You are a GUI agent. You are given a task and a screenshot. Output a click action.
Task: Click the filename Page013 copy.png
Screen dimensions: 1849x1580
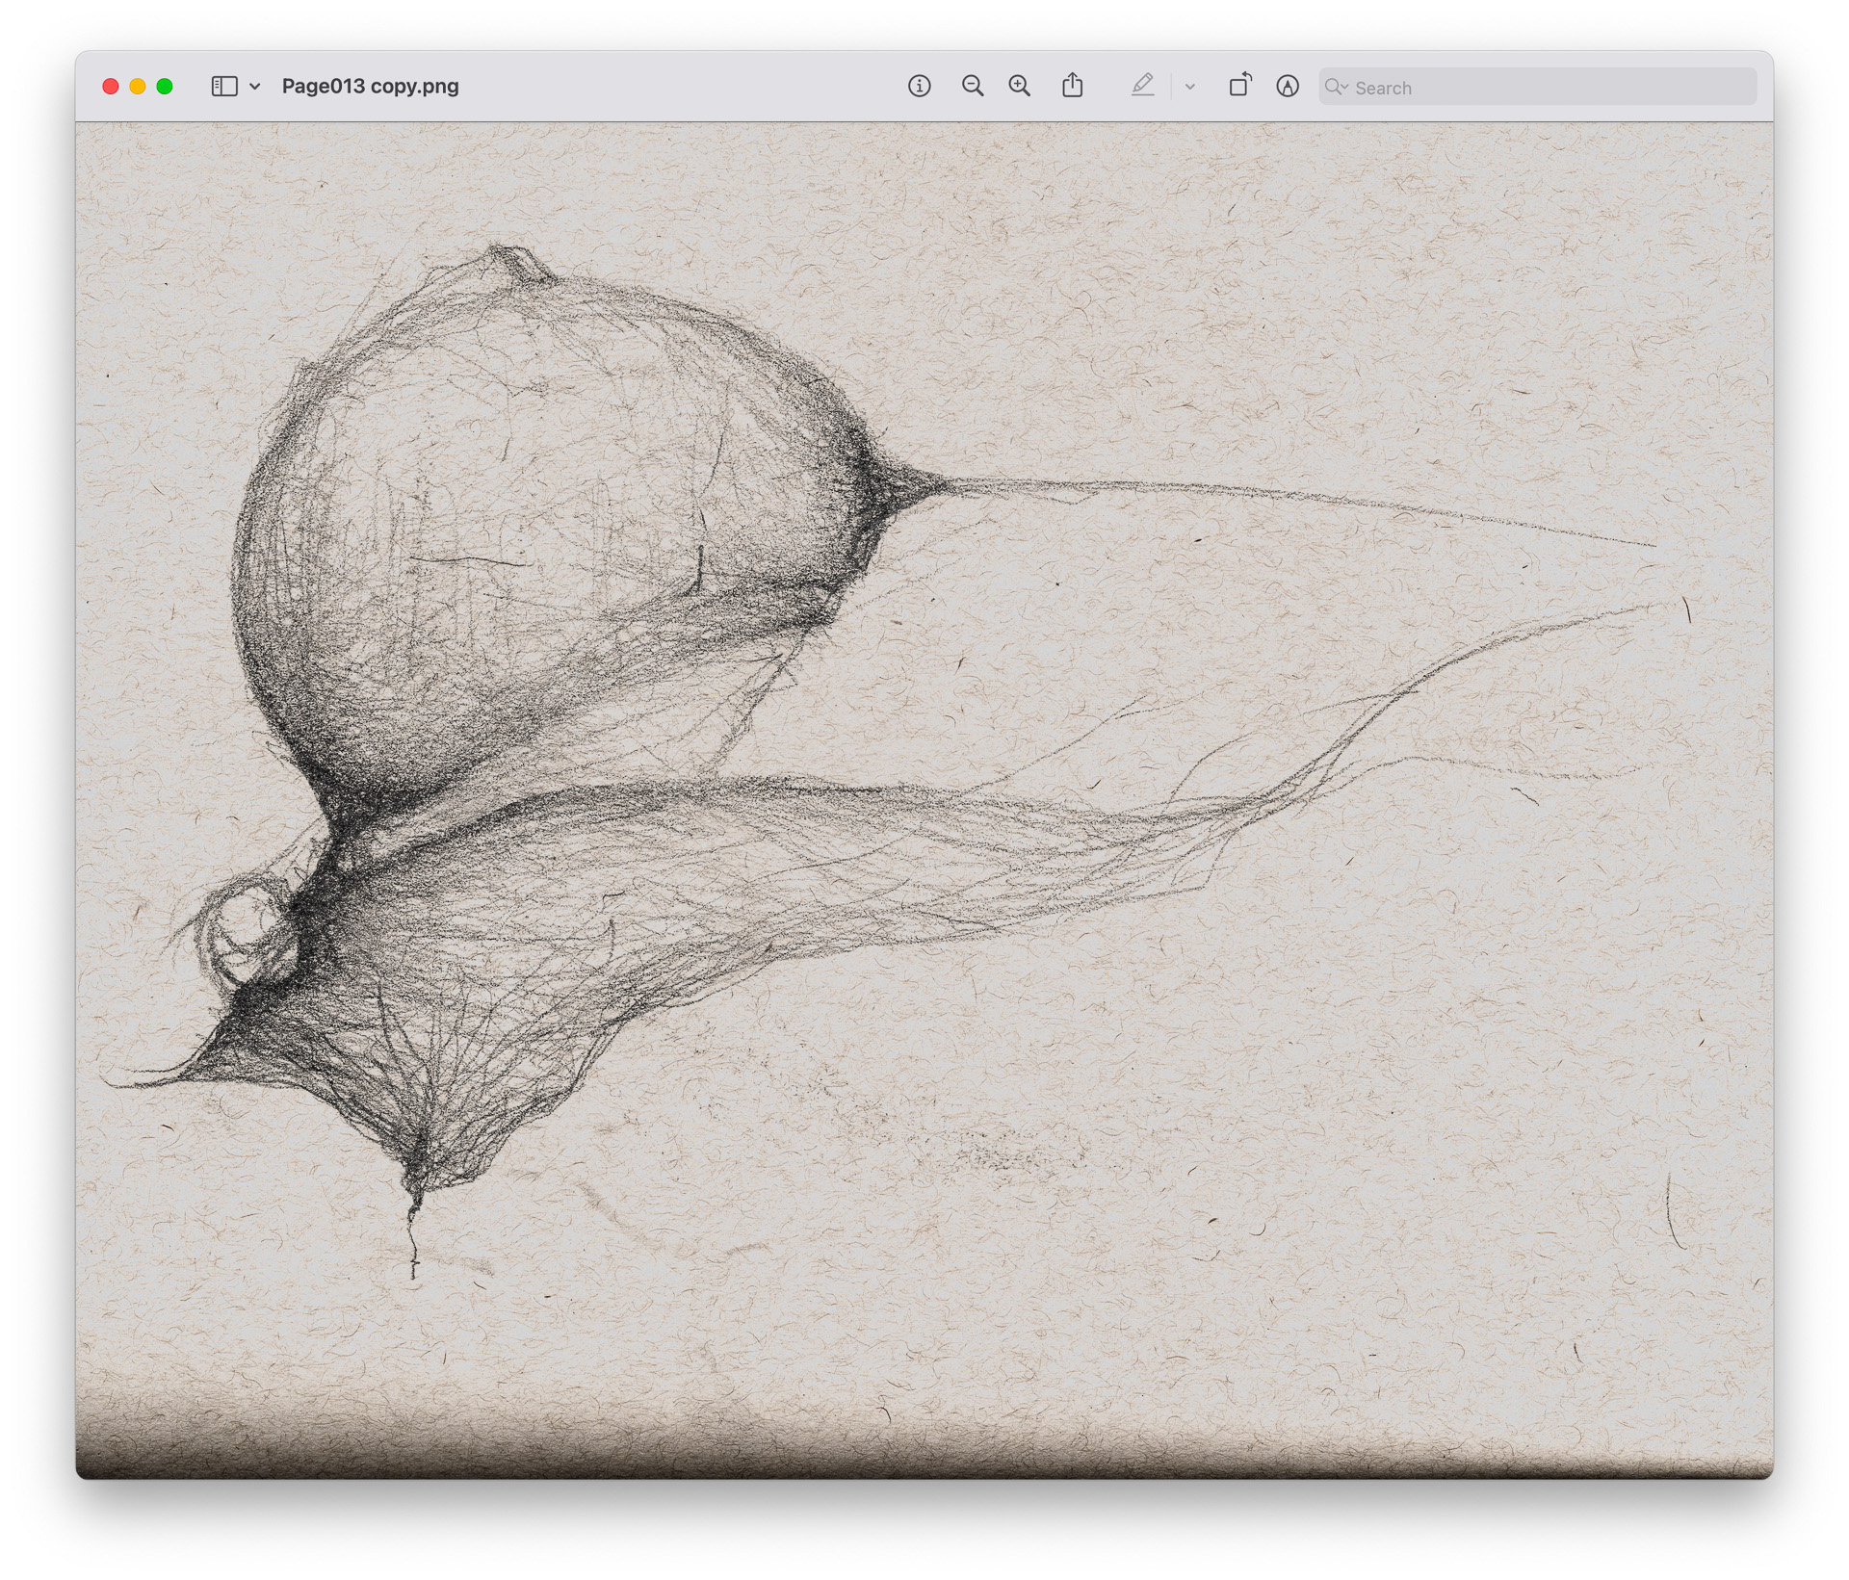369,86
